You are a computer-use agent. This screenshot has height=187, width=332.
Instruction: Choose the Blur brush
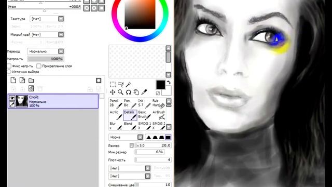tap(116, 126)
